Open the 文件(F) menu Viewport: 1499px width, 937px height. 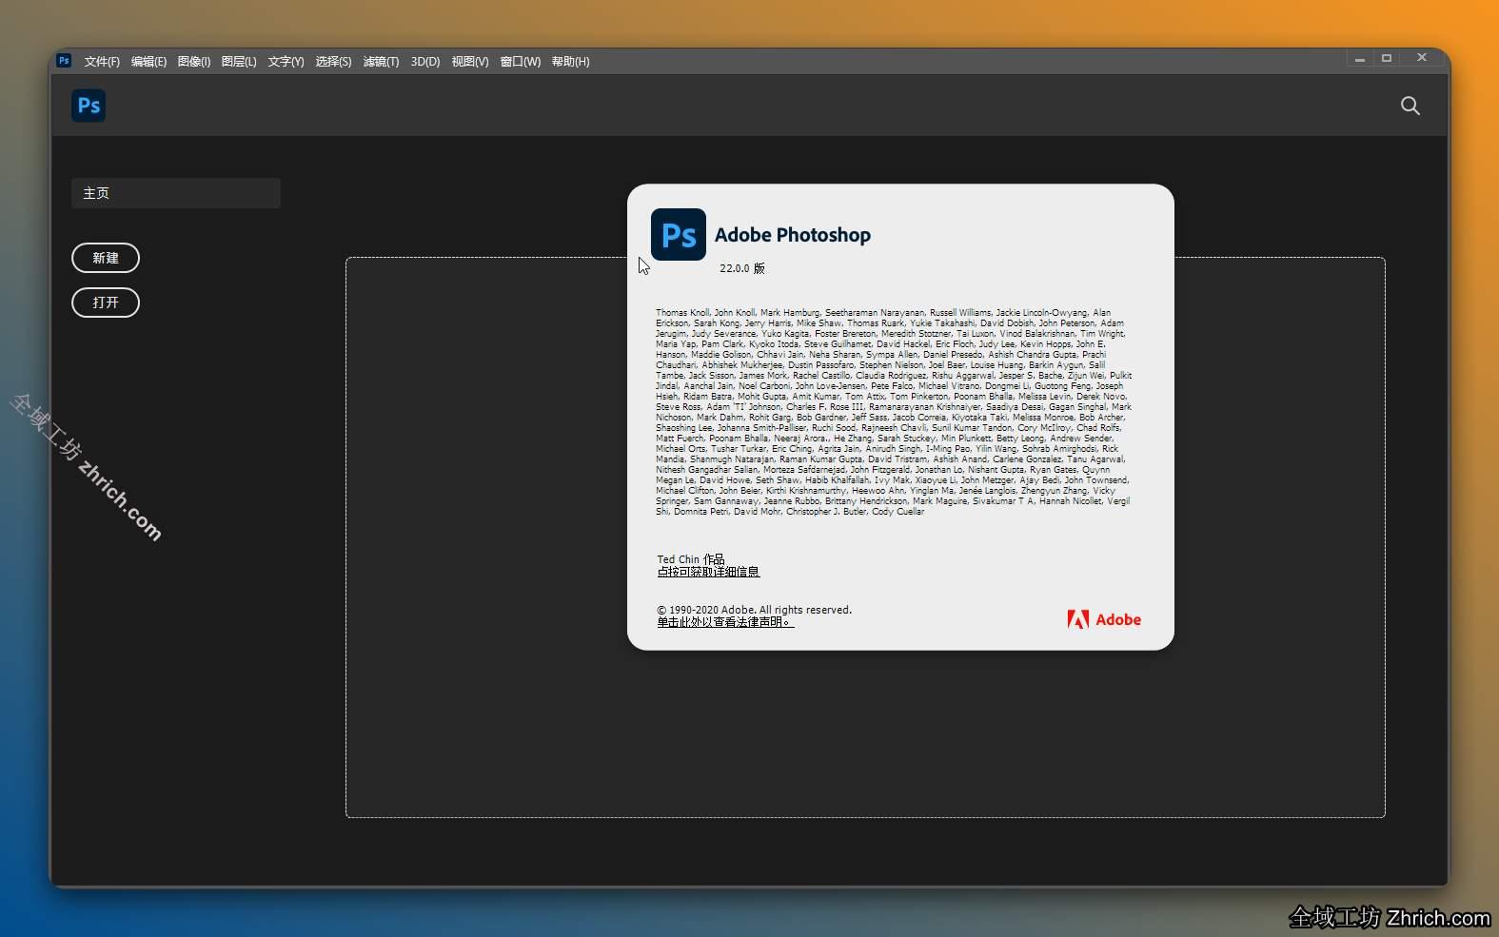[102, 62]
